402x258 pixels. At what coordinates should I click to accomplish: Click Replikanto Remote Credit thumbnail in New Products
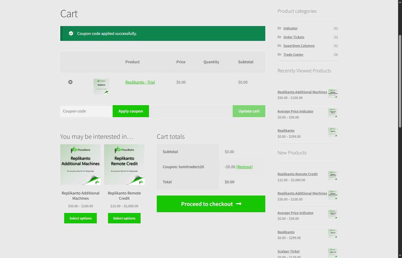[333, 176]
